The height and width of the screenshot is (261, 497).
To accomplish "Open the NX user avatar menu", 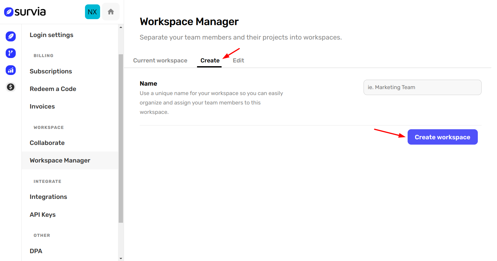I will [92, 12].
